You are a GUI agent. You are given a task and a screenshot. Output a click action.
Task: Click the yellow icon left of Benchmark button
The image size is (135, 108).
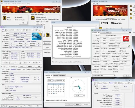point(48,35)
